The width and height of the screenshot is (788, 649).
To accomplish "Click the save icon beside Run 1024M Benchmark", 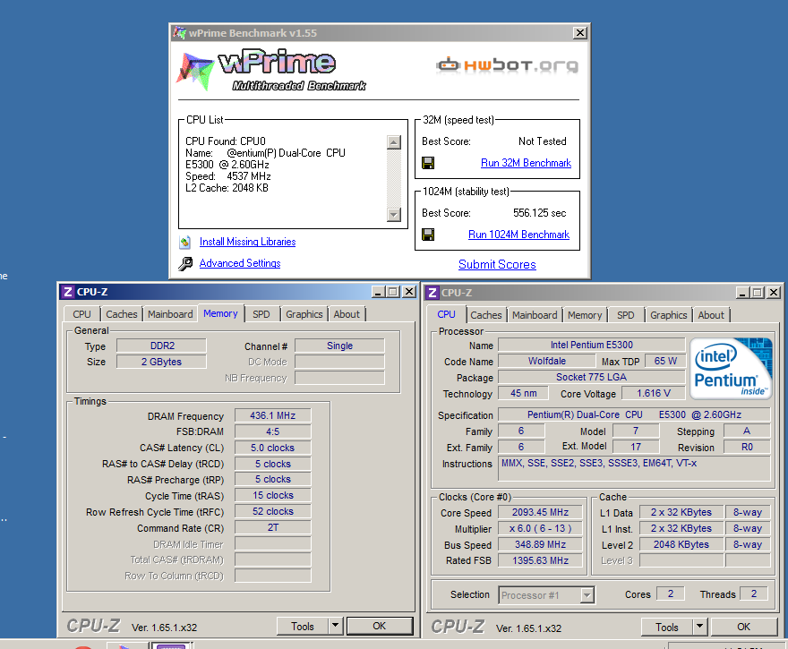I will click(x=428, y=235).
